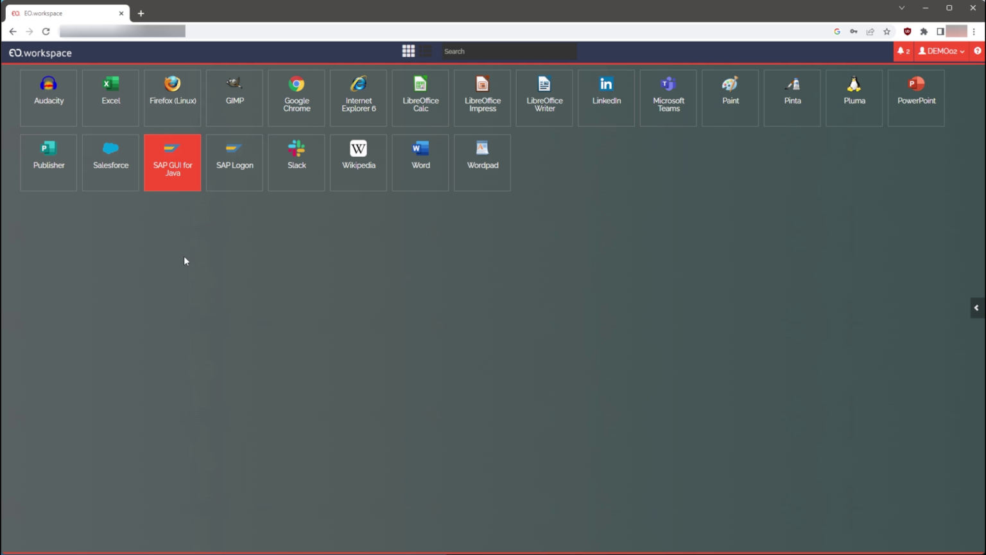Image resolution: width=986 pixels, height=555 pixels.
Task: Launch Word application
Action: pos(420,163)
